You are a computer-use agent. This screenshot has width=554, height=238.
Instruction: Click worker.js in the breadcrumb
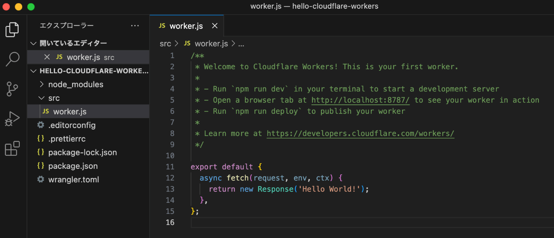tap(211, 43)
